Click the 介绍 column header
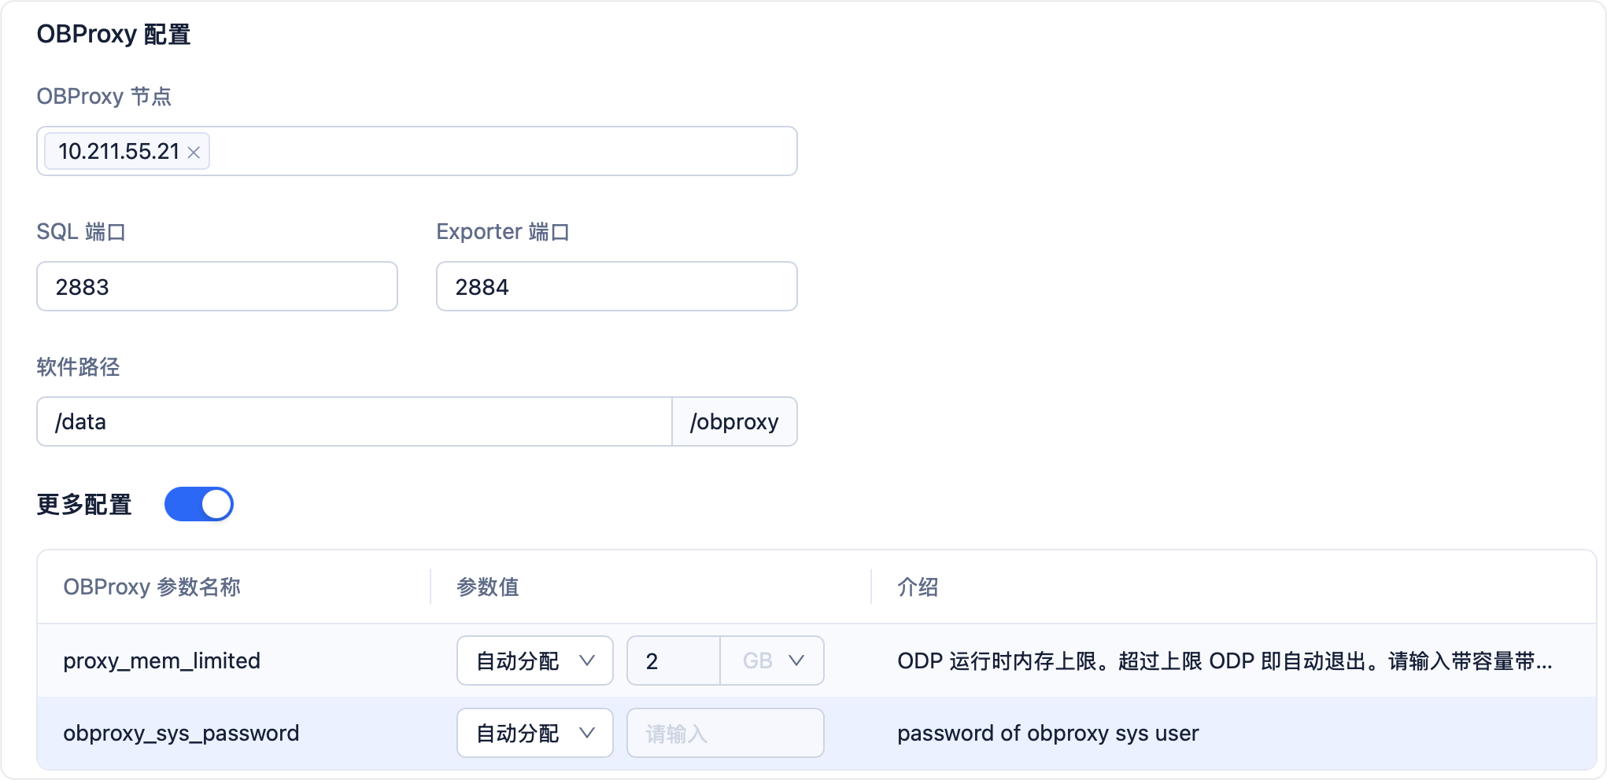Image resolution: width=1607 pixels, height=780 pixels. [917, 587]
